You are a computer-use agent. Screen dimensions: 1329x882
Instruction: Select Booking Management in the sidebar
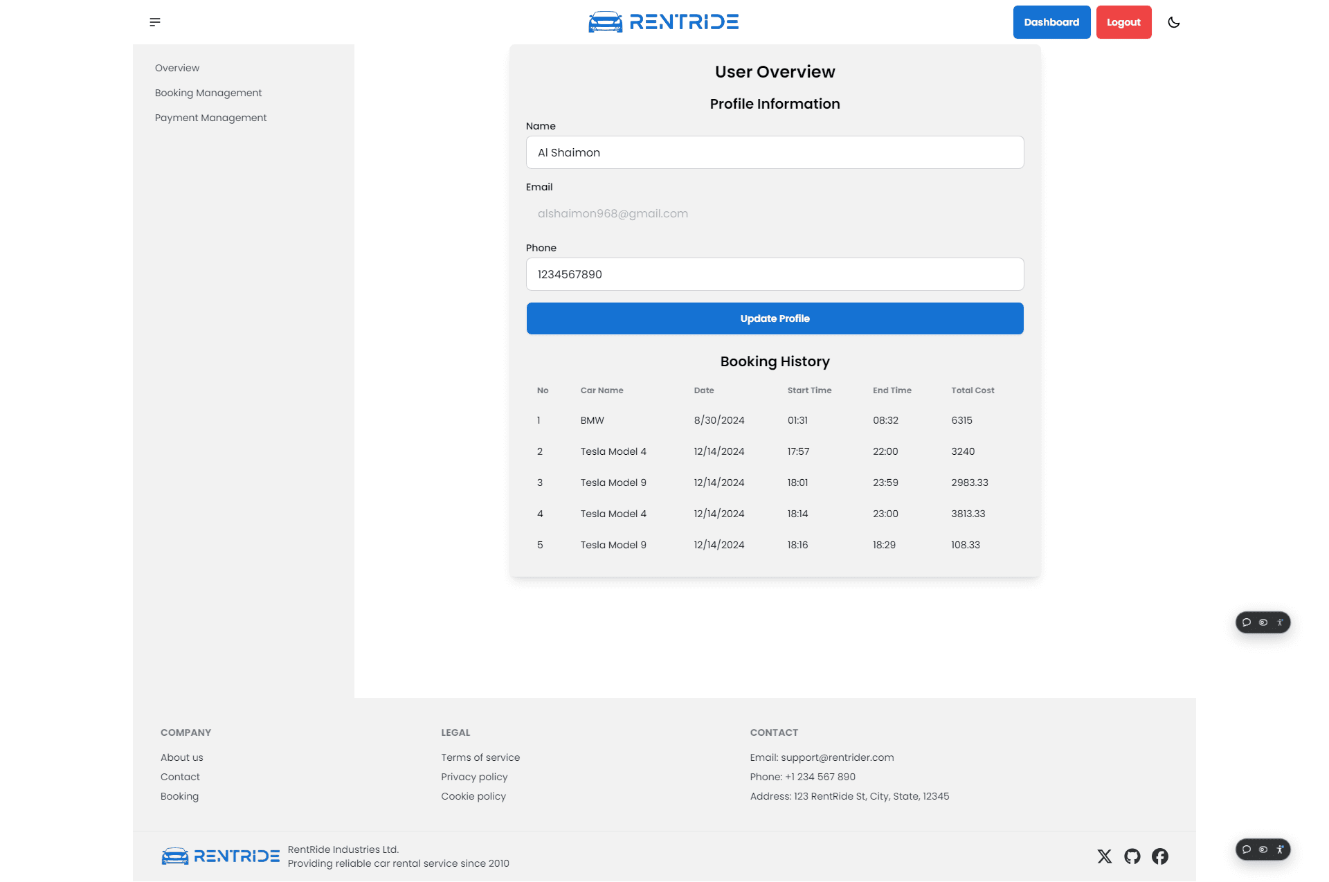[x=208, y=93]
